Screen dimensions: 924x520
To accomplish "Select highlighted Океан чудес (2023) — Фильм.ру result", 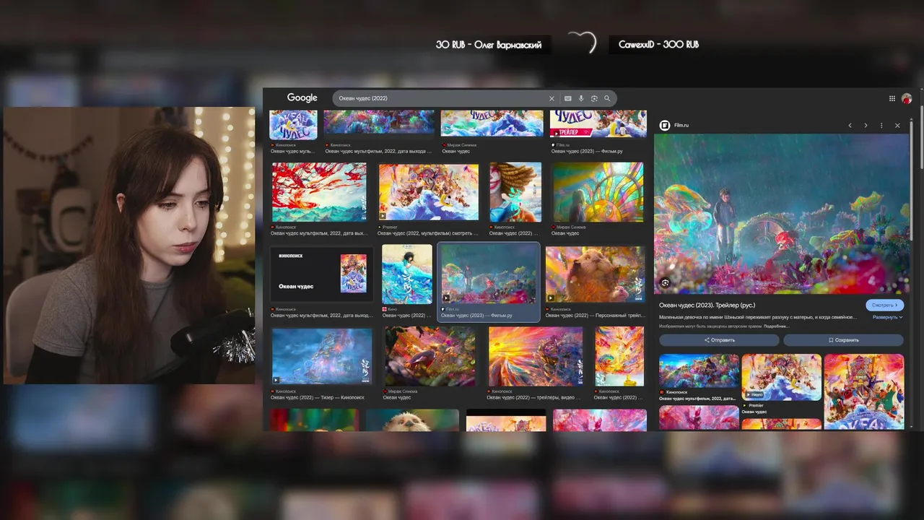I will (x=489, y=282).
